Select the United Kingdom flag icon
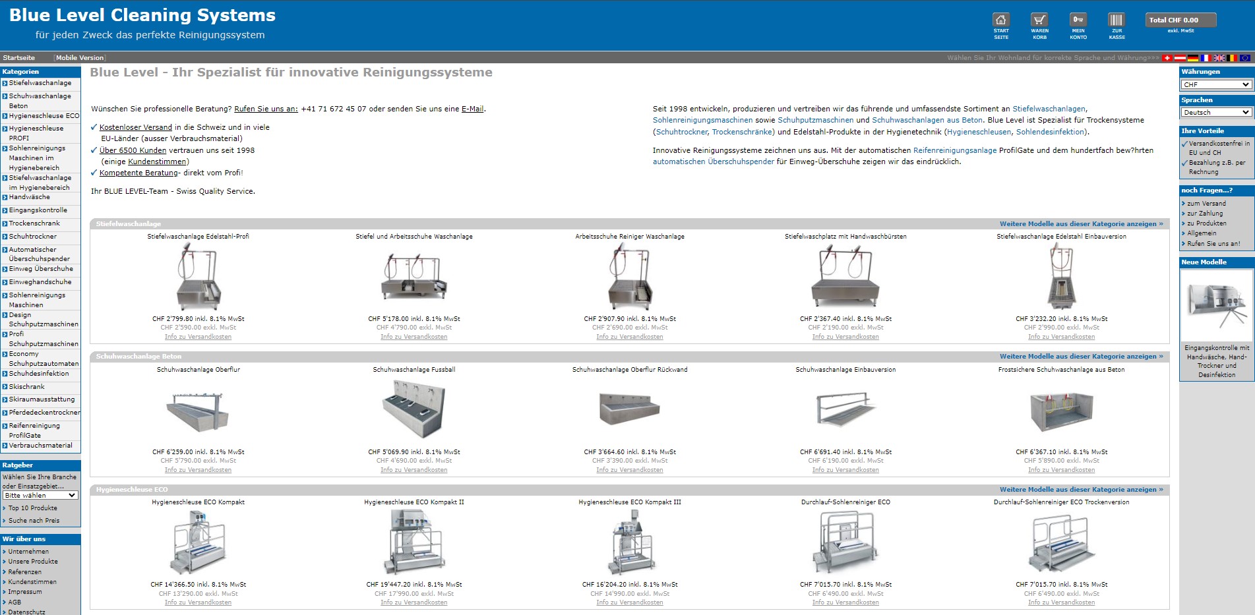Image resolution: width=1255 pixels, height=615 pixels. (x=1219, y=58)
